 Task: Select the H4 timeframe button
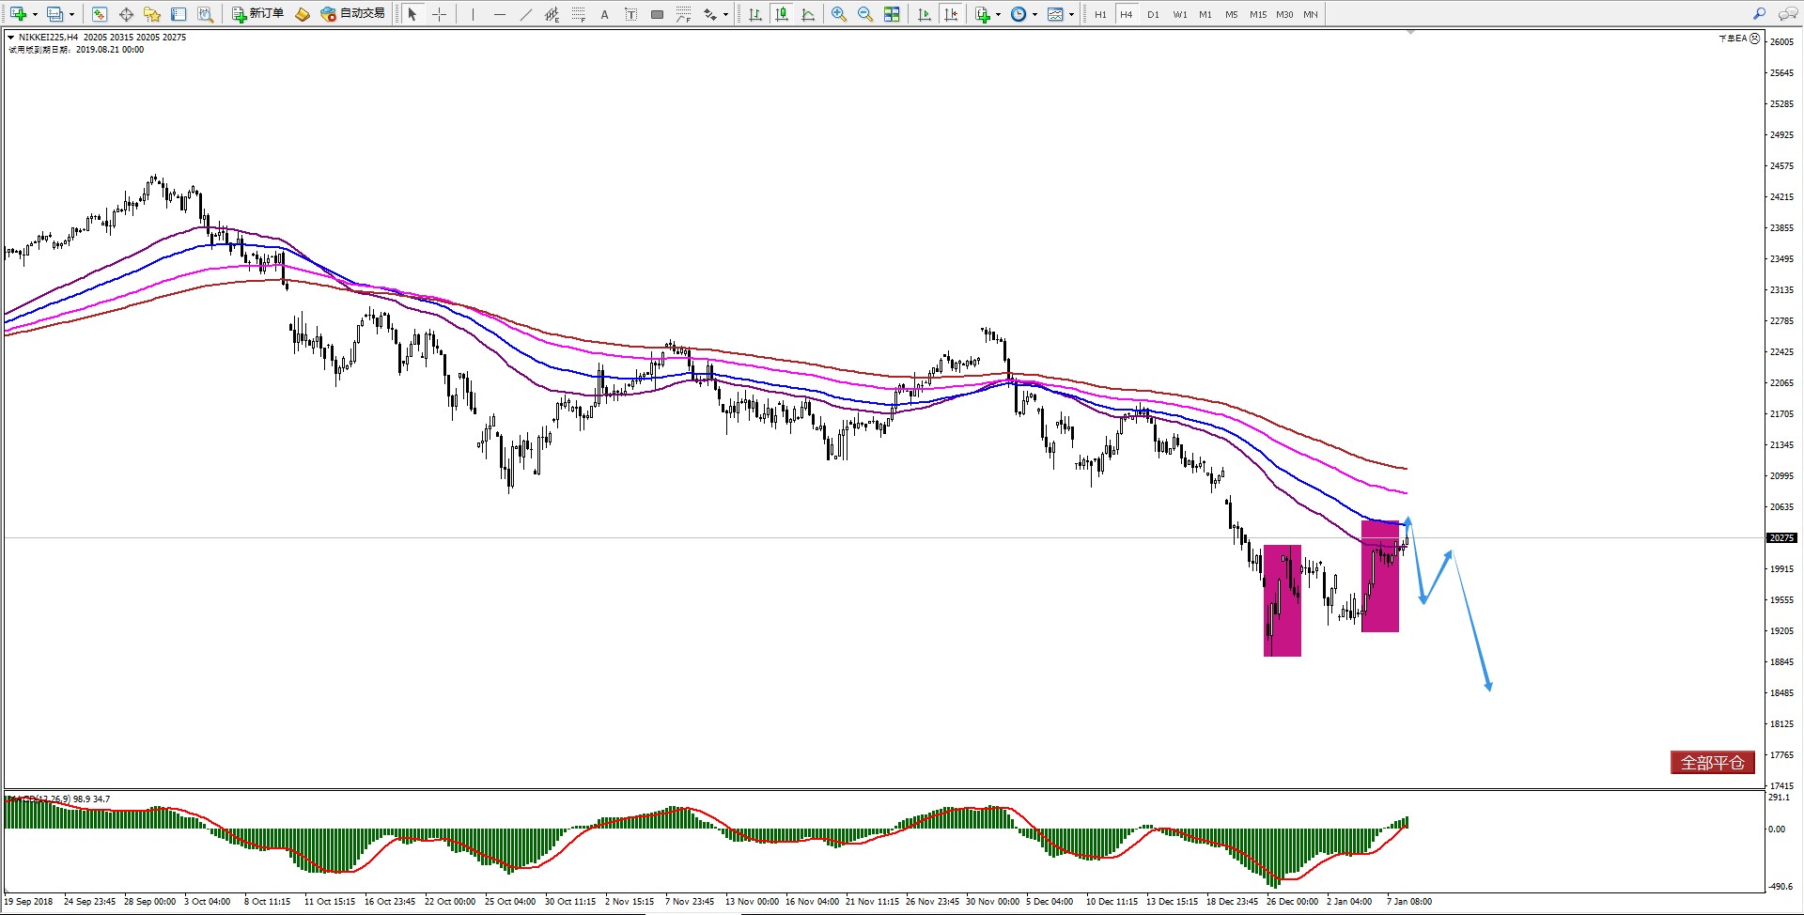click(1126, 14)
